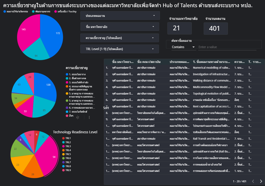Click the teal legend dot for พัฒนาบุคลากร

33,12
